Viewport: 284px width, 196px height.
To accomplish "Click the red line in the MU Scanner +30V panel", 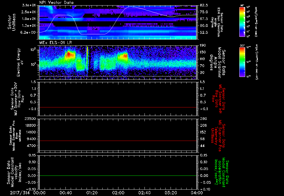I will pyautogui.click(x=118, y=107).
